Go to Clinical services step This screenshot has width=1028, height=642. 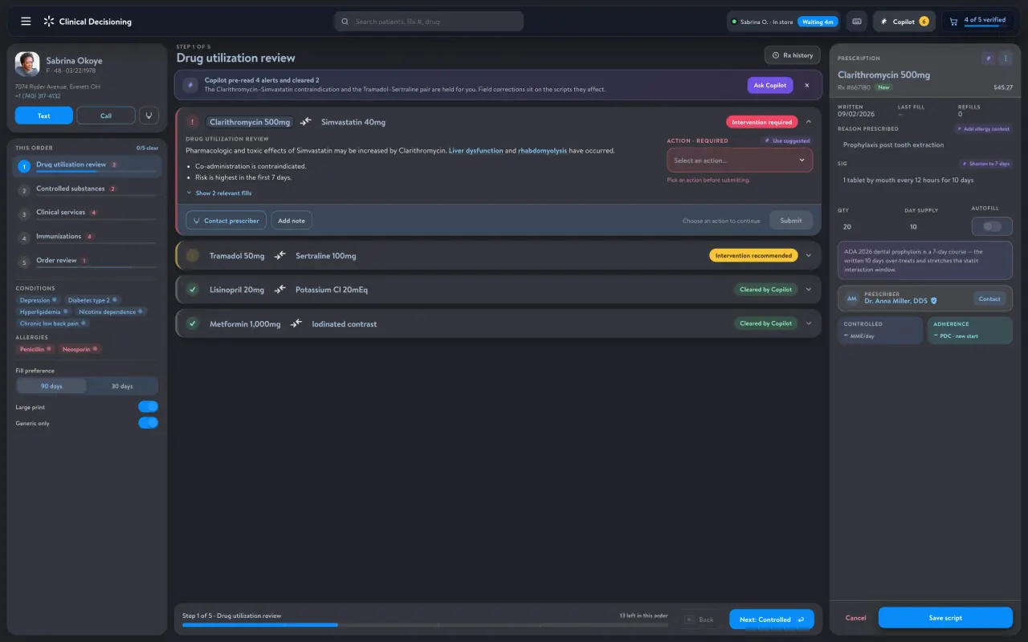pyautogui.click(x=87, y=213)
